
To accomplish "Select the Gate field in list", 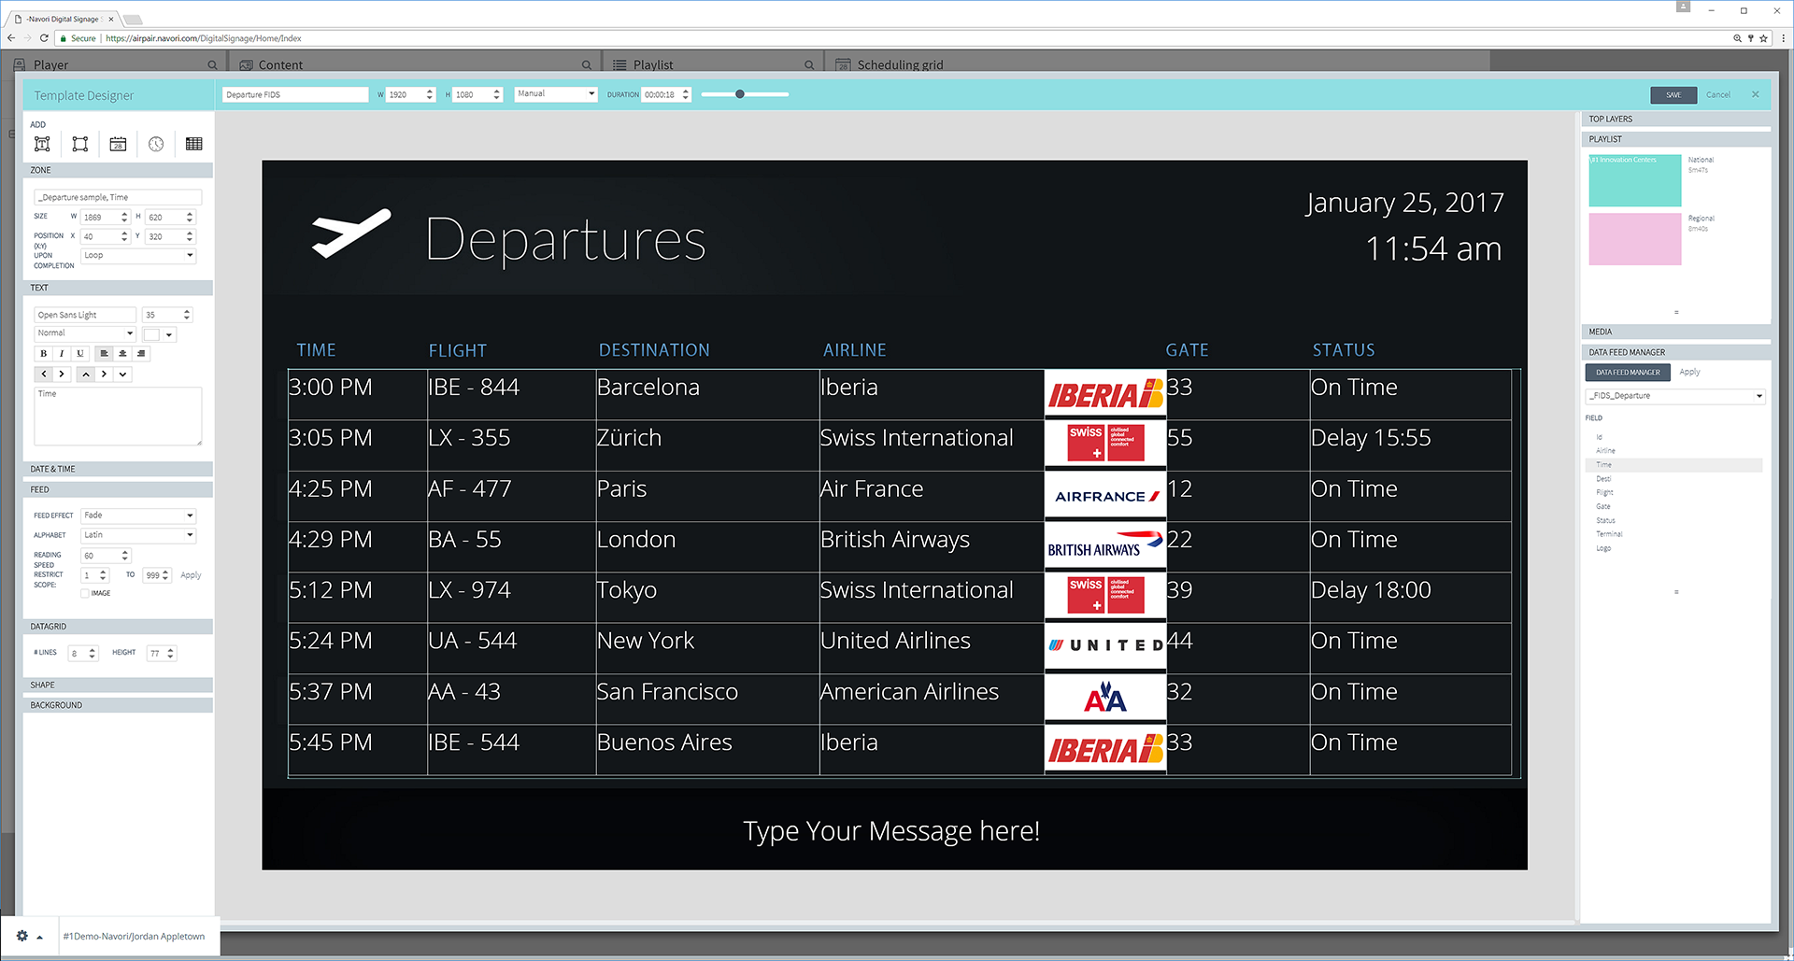I will (1603, 507).
